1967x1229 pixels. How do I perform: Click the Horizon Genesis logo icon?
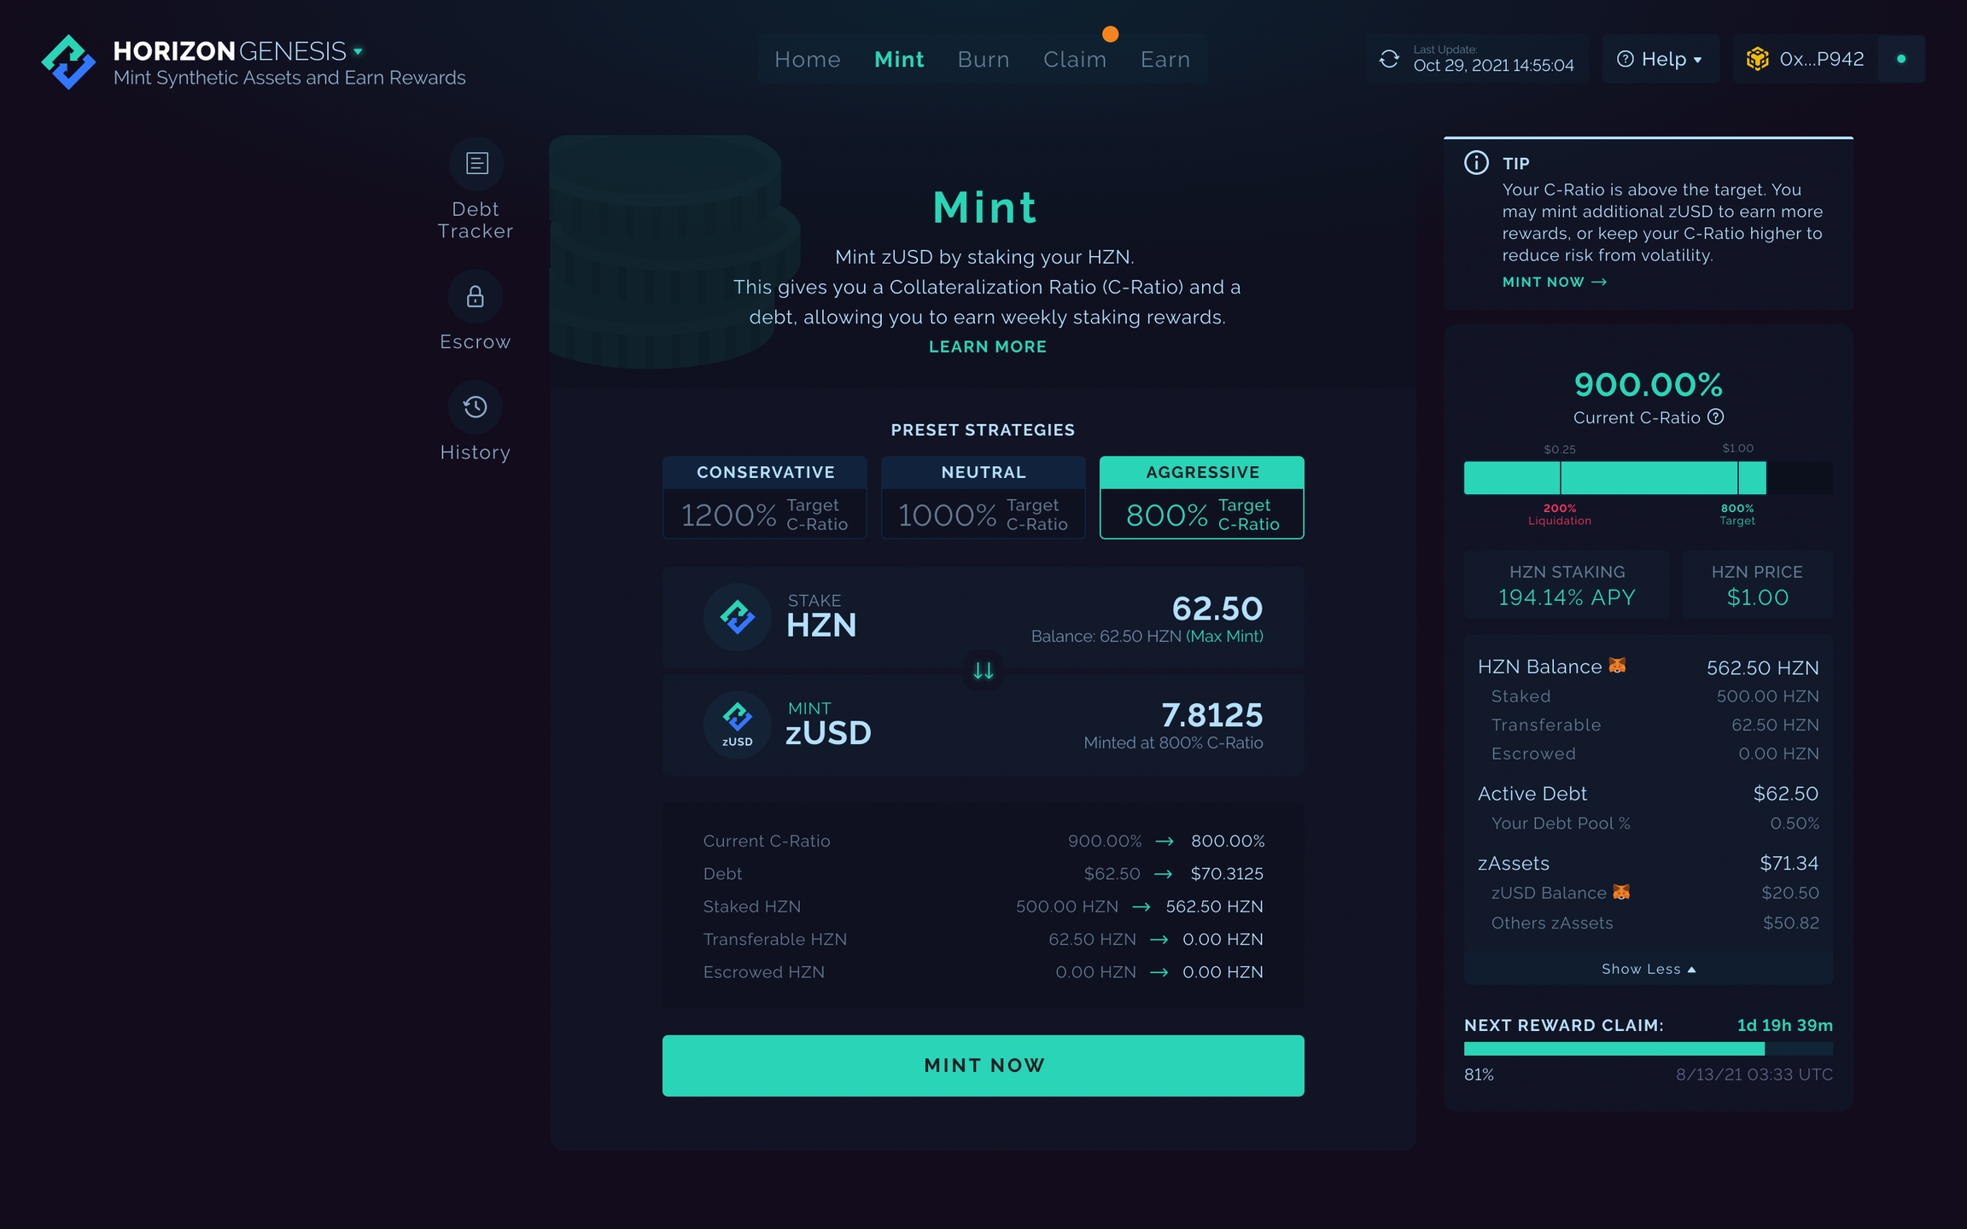(x=68, y=61)
